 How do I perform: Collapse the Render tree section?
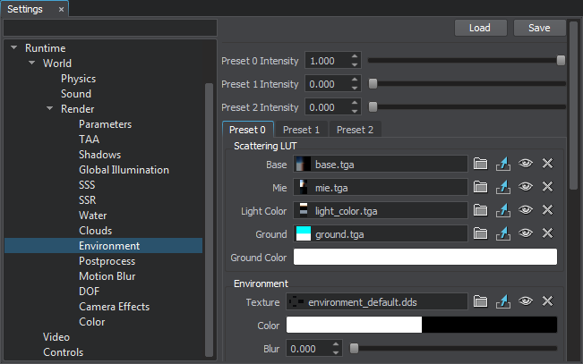[x=50, y=109]
